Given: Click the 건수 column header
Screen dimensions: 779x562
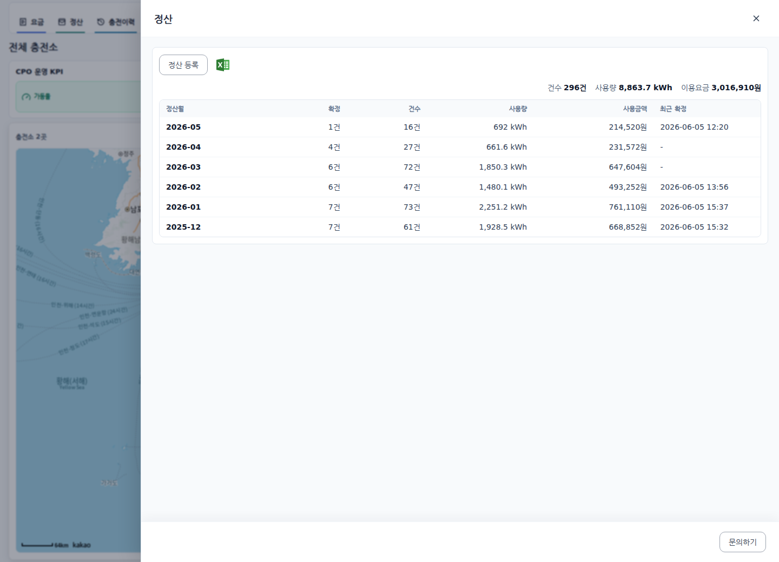Looking at the screenshot, I should pyautogui.click(x=414, y=109).
